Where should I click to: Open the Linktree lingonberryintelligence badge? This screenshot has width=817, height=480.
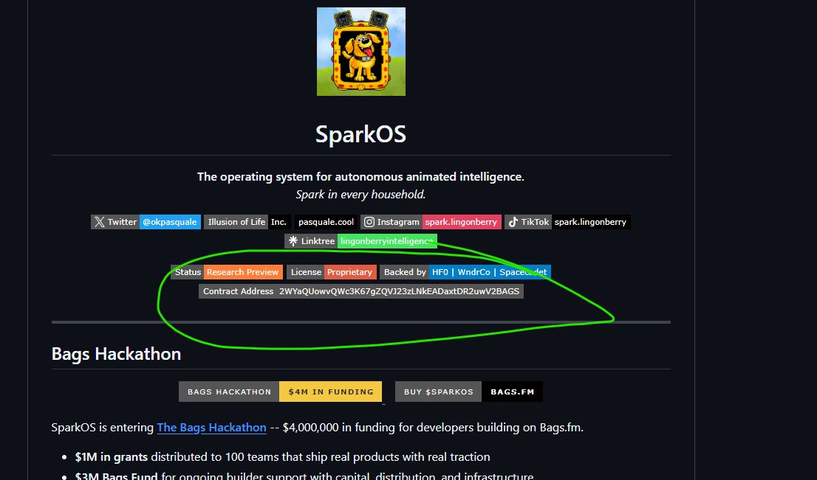pos(360,241)
